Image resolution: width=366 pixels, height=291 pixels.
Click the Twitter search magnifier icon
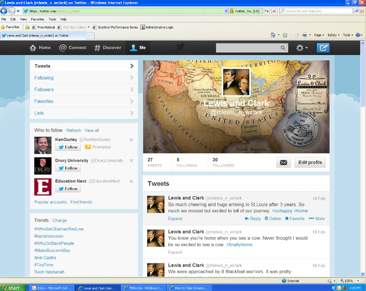point(283,48)
